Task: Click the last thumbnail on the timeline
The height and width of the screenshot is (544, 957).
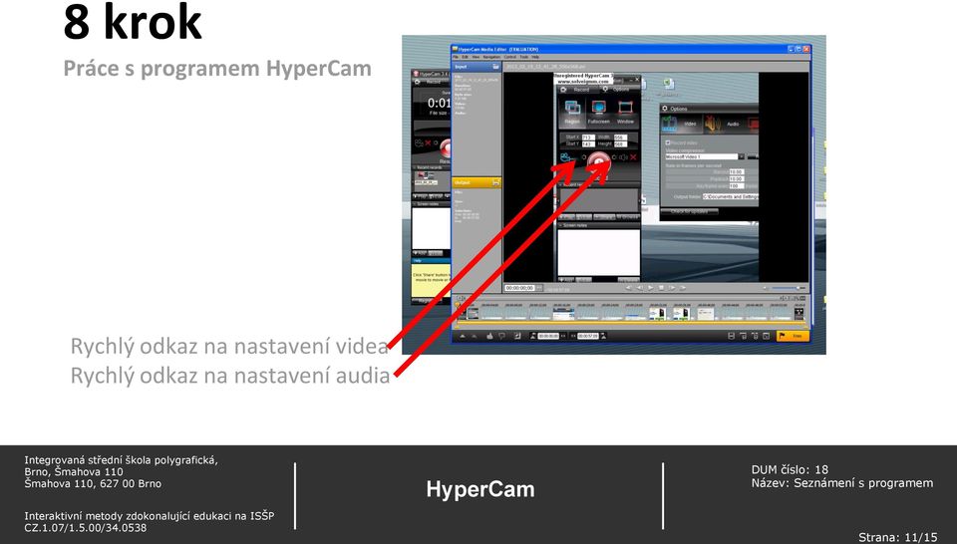Action: pyautogui.click(x=798, y=314)
